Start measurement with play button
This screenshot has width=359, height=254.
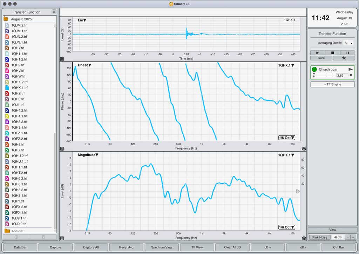[x=318, y=53]
